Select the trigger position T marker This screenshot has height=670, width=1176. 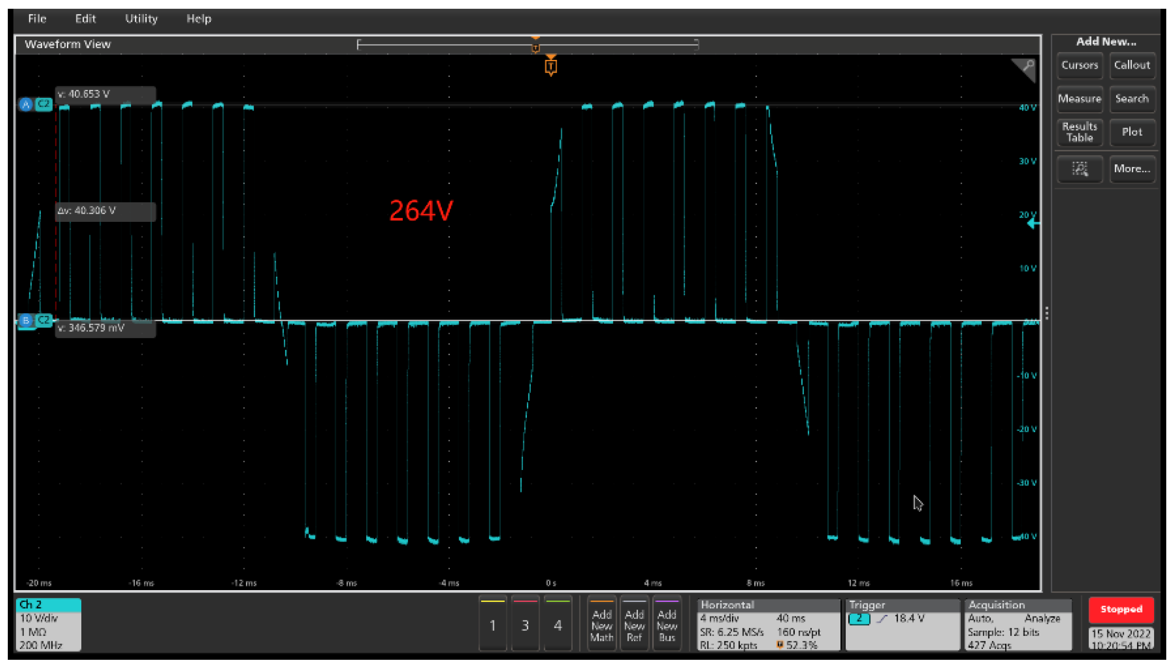coord(551,65)
